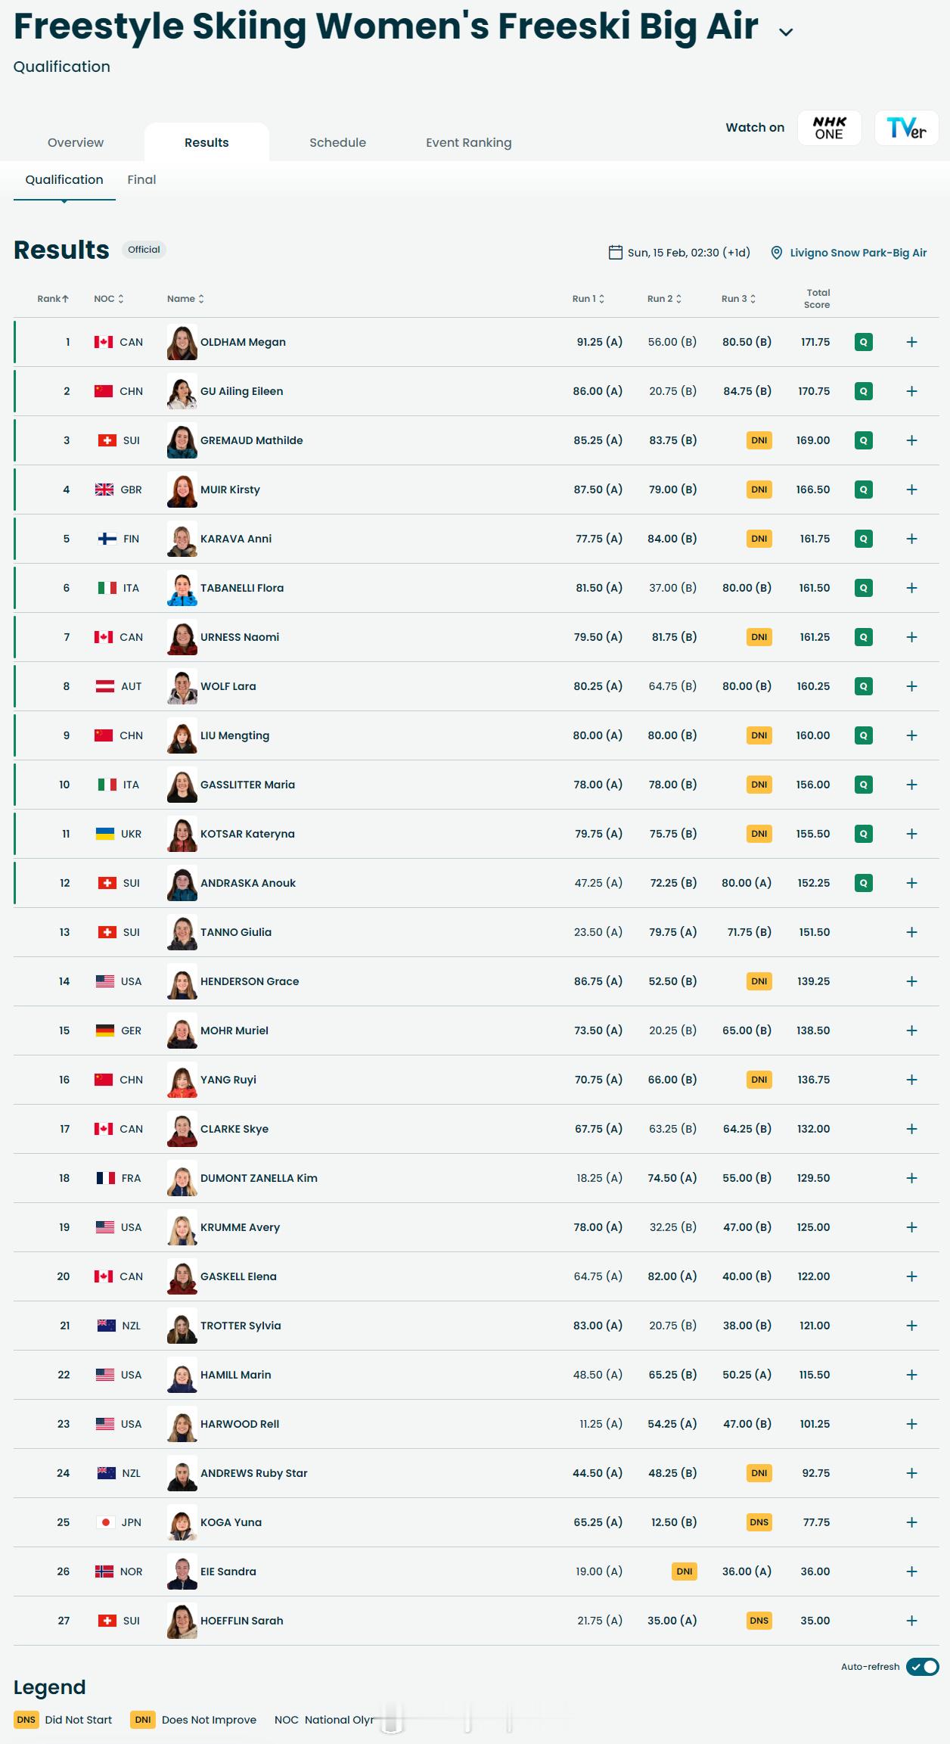This screenshot has width=950, height=1744.
Task: Click the Livigno Snow Park location pin icon
Action: pyautogui.click(x=776, y=253)
